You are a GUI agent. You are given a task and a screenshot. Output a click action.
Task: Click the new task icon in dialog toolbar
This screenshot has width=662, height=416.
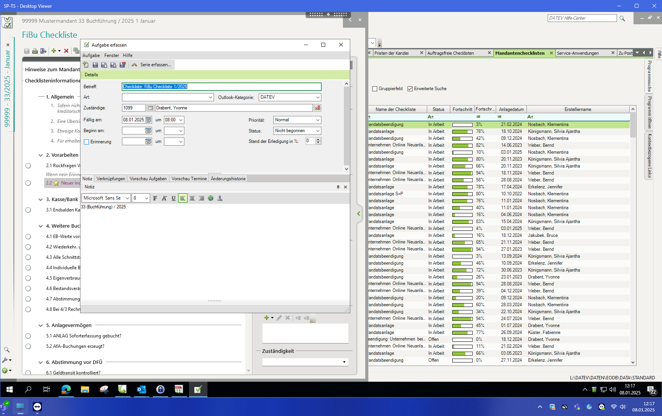(86, 65)
